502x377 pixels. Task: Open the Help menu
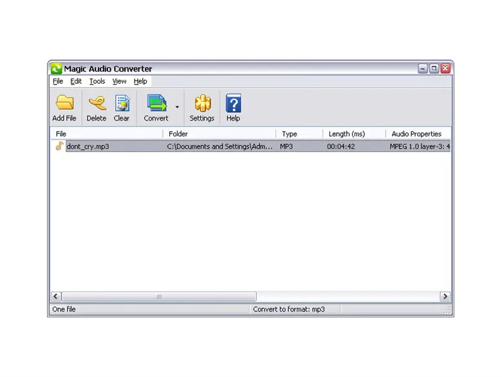tap(140, 81)
